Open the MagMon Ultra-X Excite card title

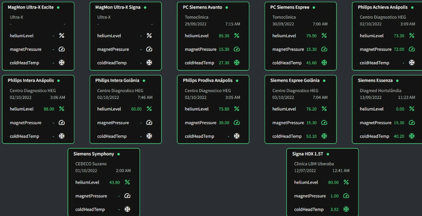pyautogui.click(x=31, y=7)
